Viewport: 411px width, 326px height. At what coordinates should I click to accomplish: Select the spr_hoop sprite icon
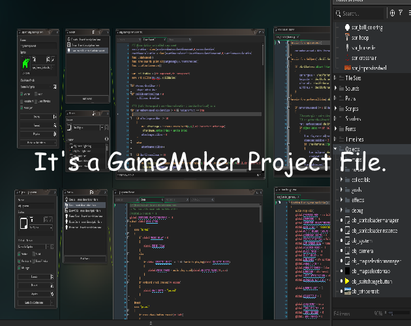click(347, 37)
